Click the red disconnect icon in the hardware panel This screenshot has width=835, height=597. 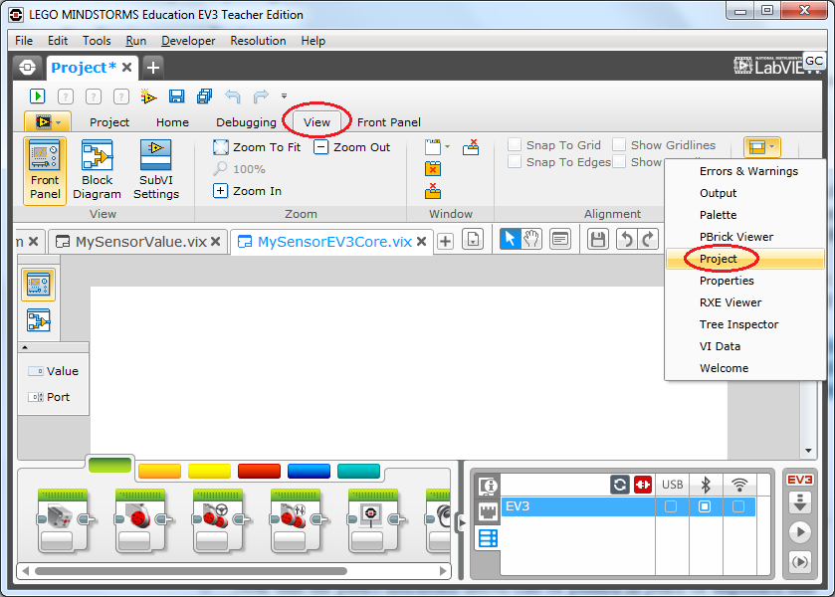point(643,485)
